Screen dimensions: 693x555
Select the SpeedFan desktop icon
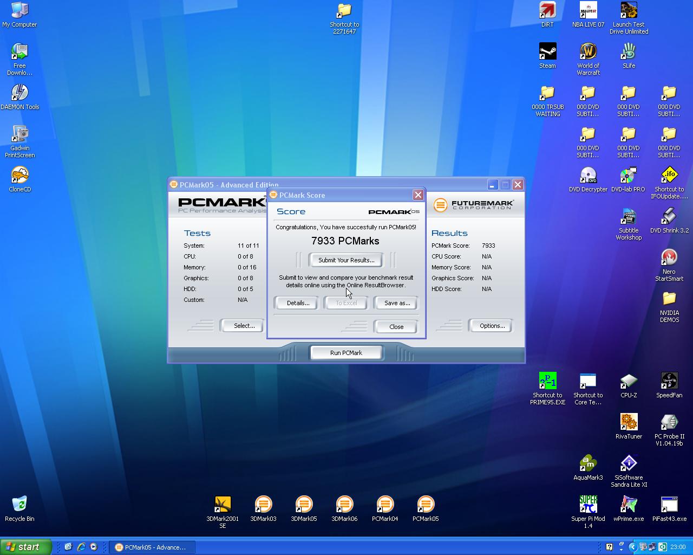669,385
